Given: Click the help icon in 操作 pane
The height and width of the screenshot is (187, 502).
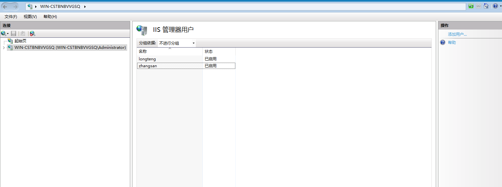Looking at the screenshot, I should point(443,42).
